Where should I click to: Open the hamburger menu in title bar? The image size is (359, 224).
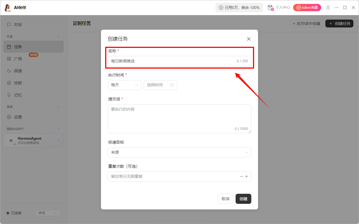coord(328,8)
